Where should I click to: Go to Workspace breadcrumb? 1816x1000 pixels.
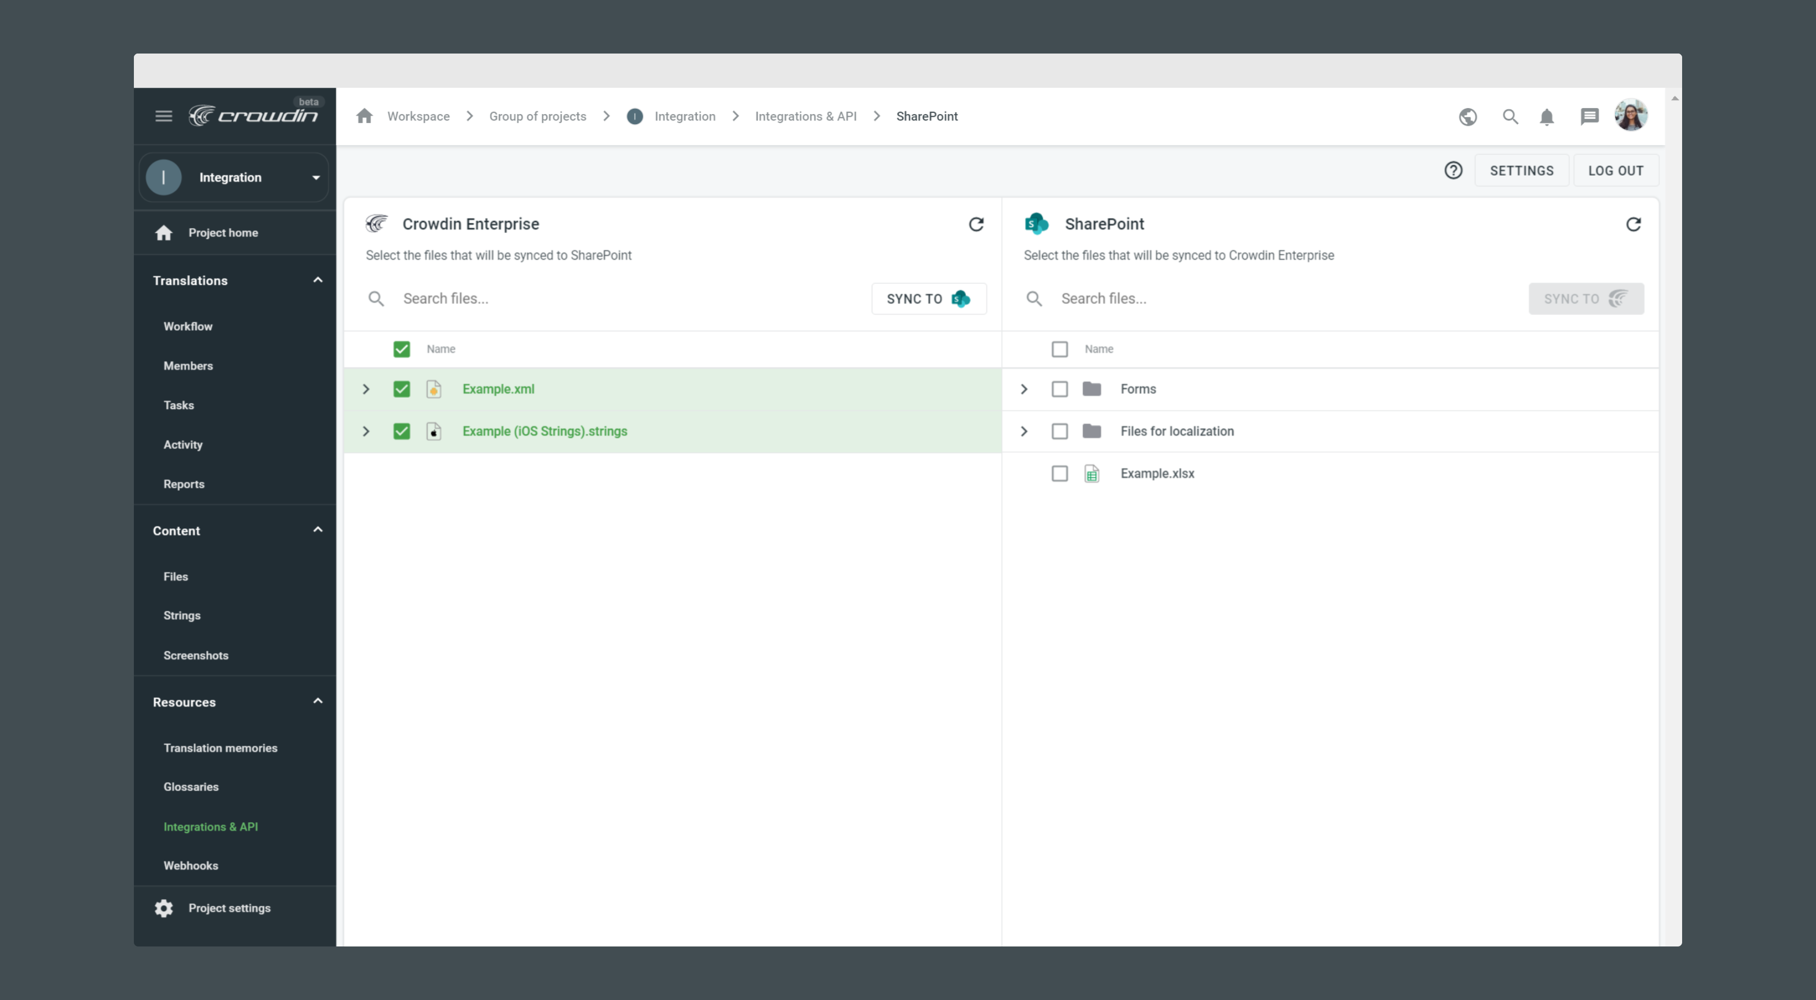pyautogui.click(x=418, y=116)
